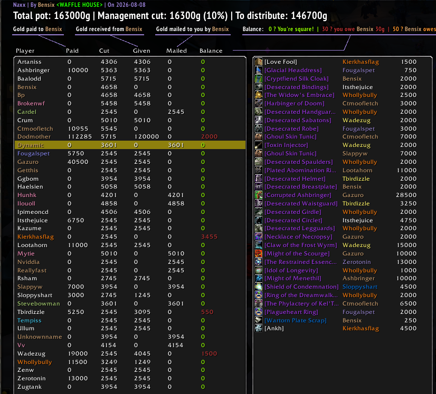Click the Cryptfiend Silk Cloak icon
Image resolution: width=436 pixels, height=394 pixels.
[259, 78]
